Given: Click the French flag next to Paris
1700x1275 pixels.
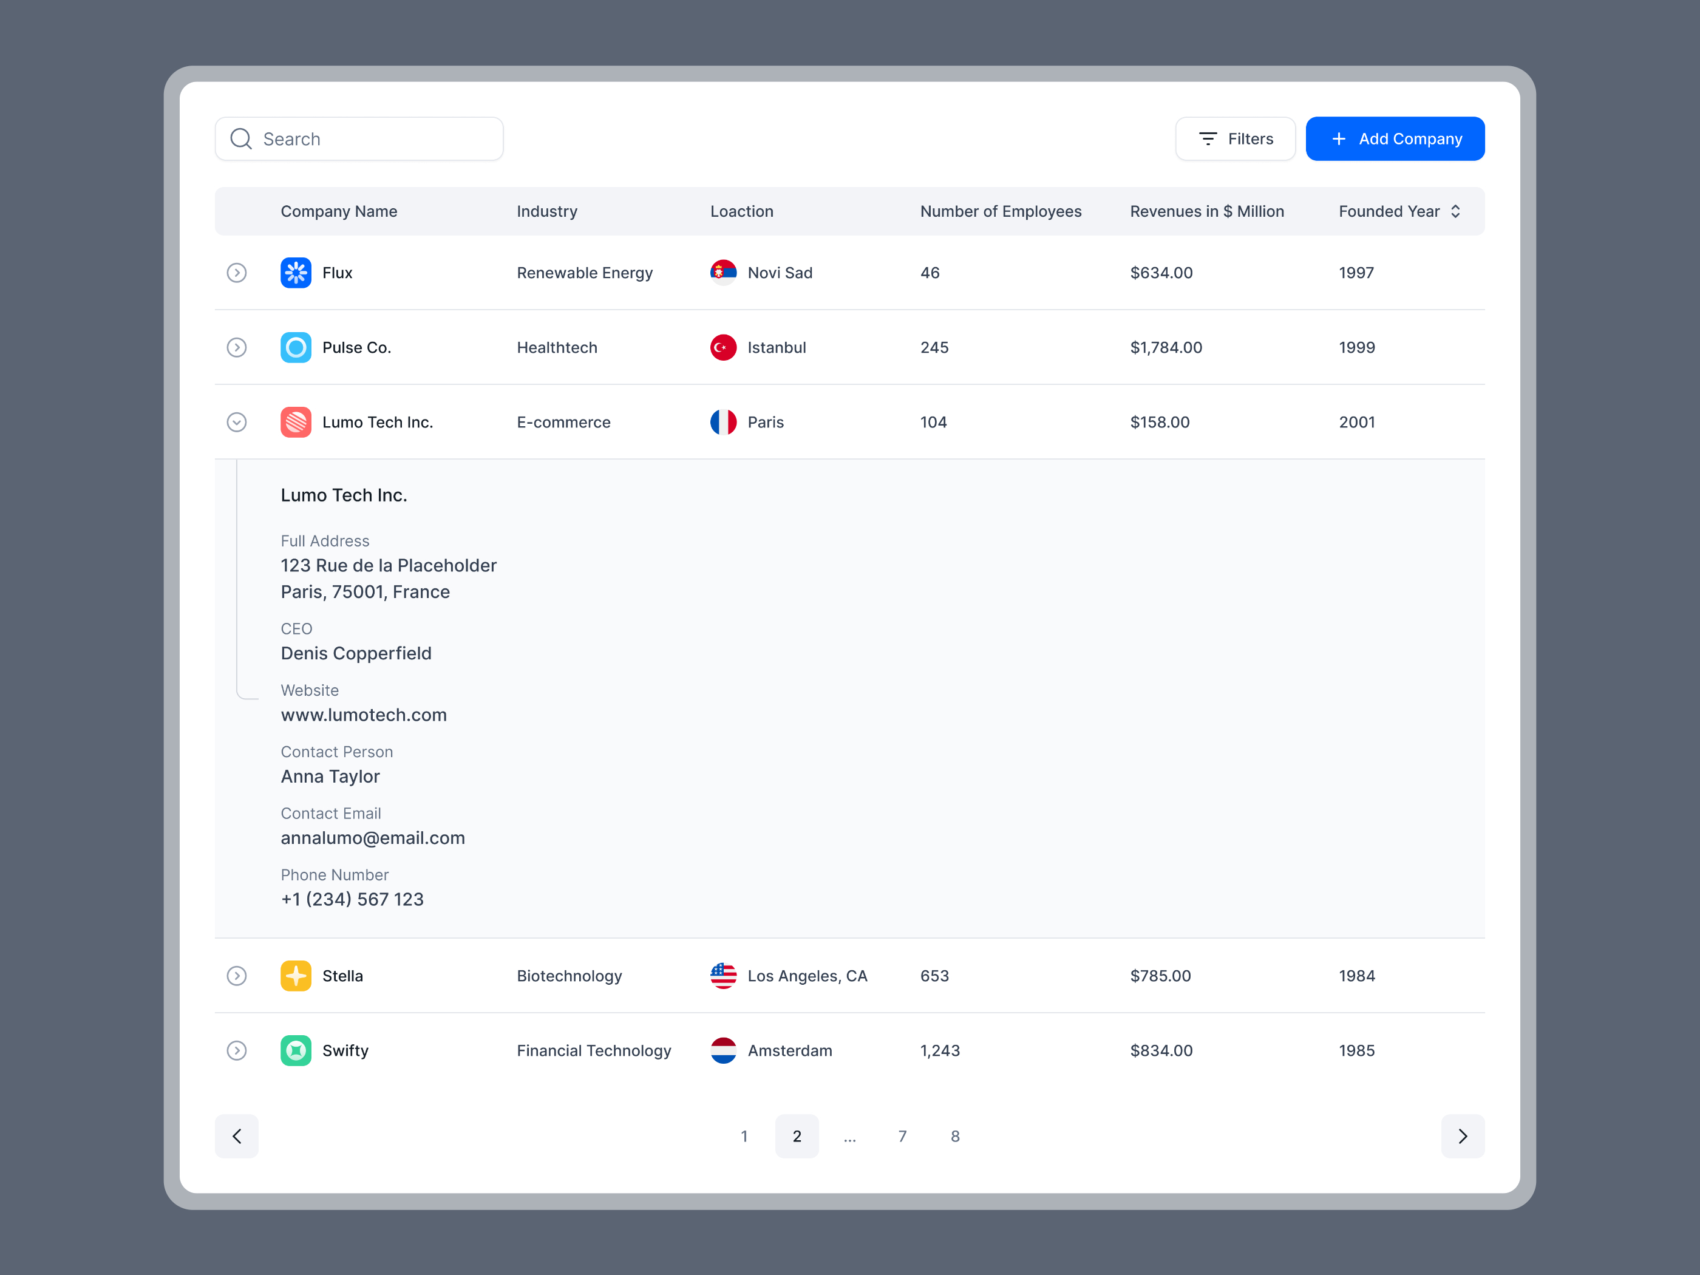Looking at the screenshot, I should (x=722, y=422).
